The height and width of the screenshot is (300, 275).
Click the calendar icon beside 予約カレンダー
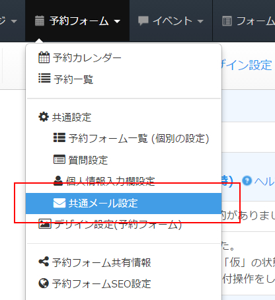pyautogui.click(x=44, y=57)
